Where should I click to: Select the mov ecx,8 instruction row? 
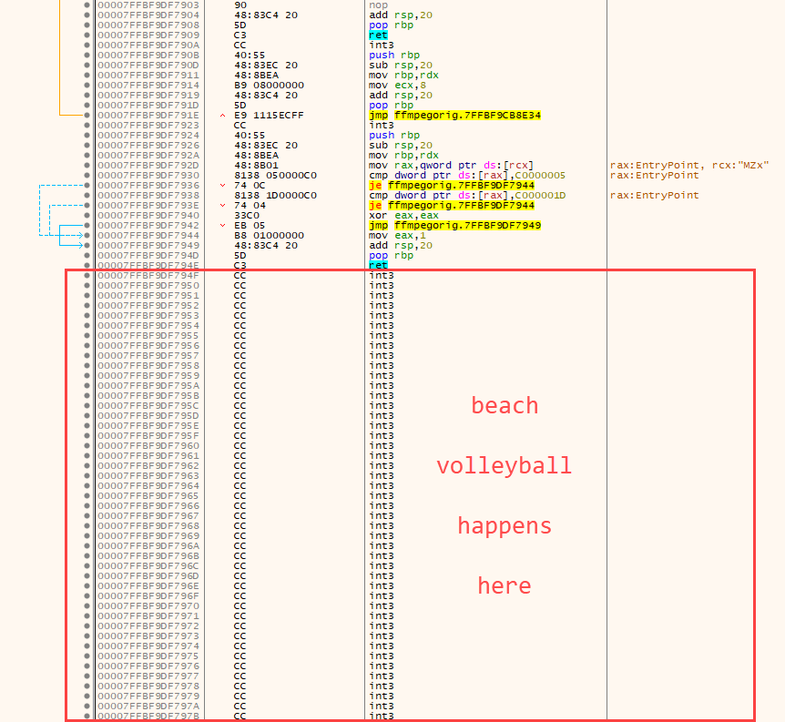392,86
